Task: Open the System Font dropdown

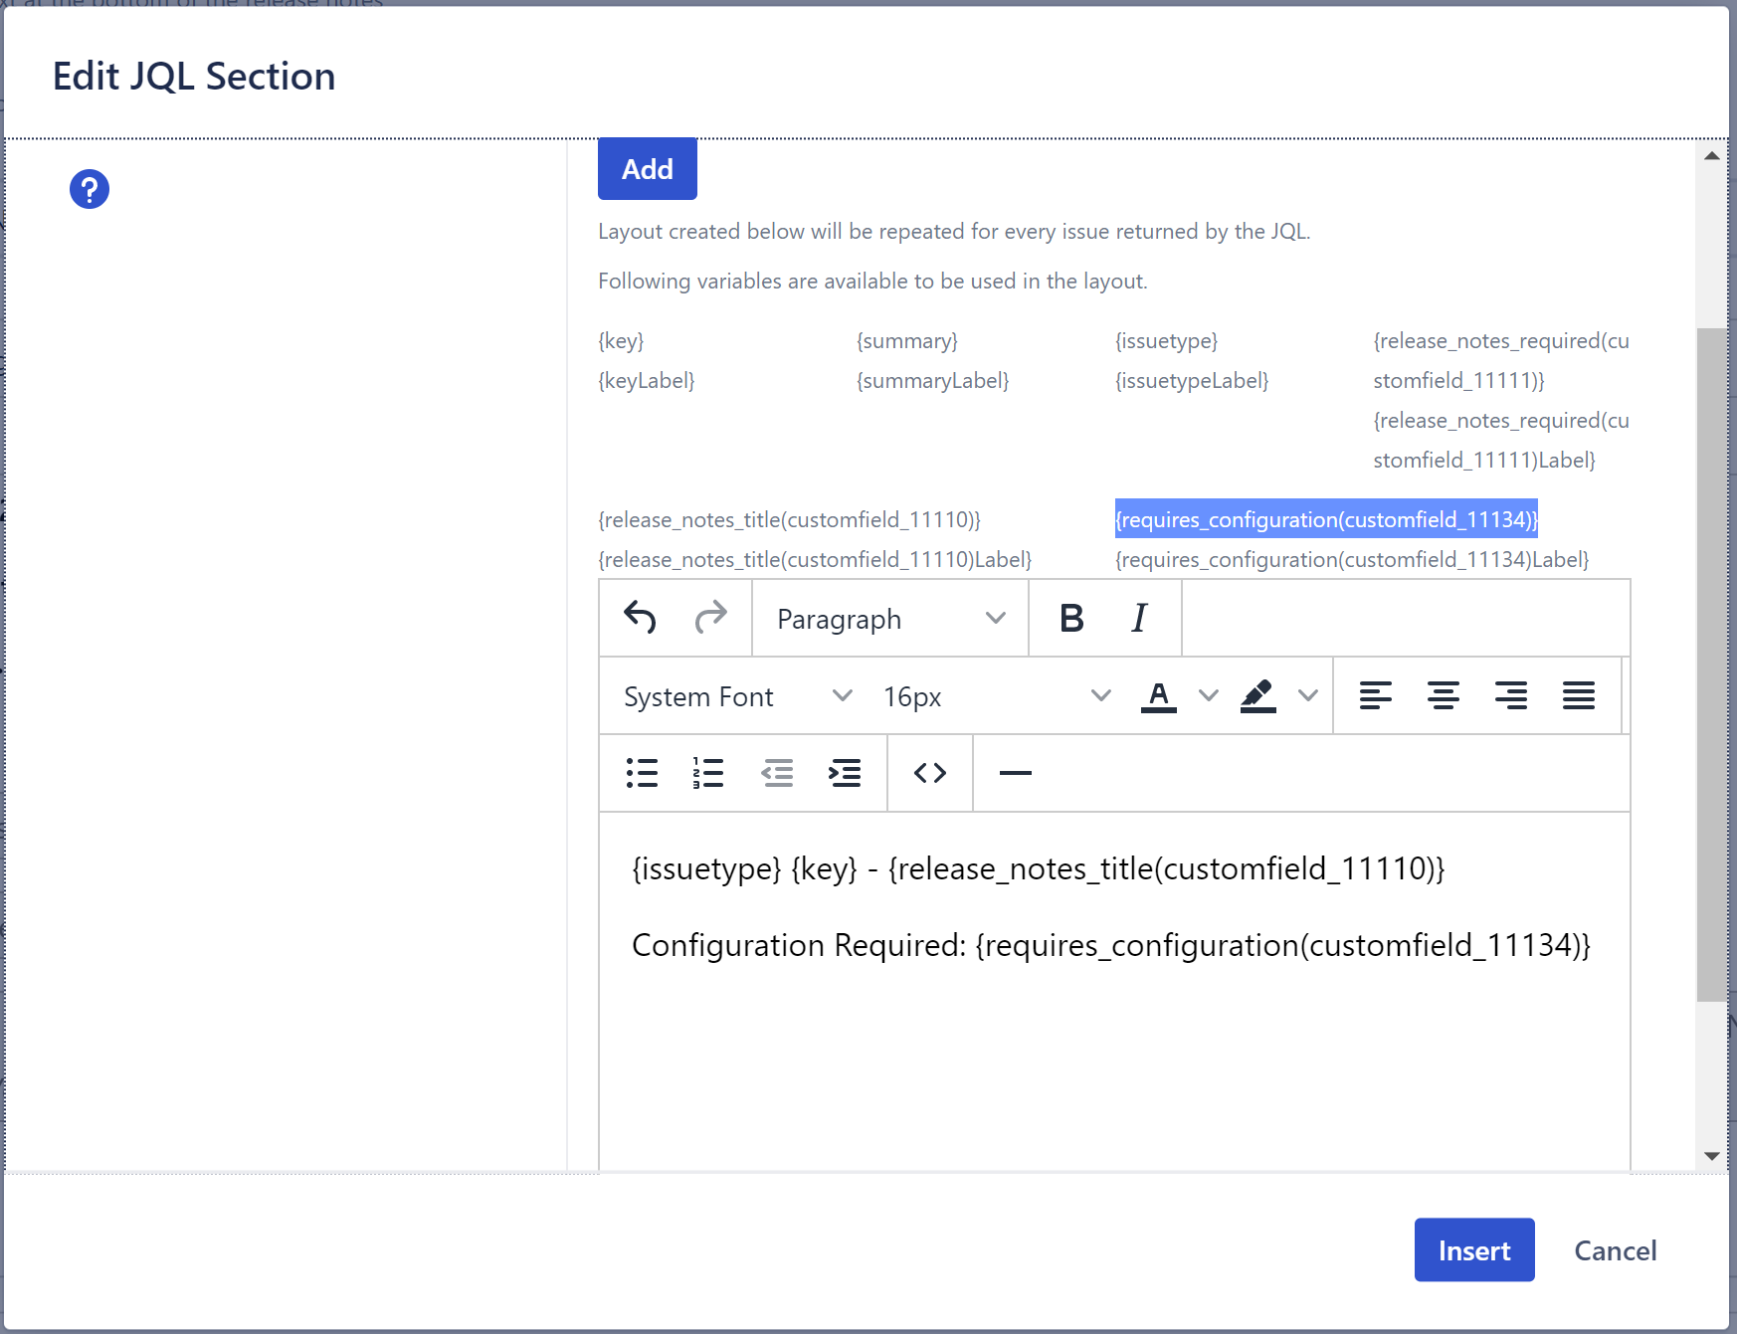Action: click(x=736, y=695)
